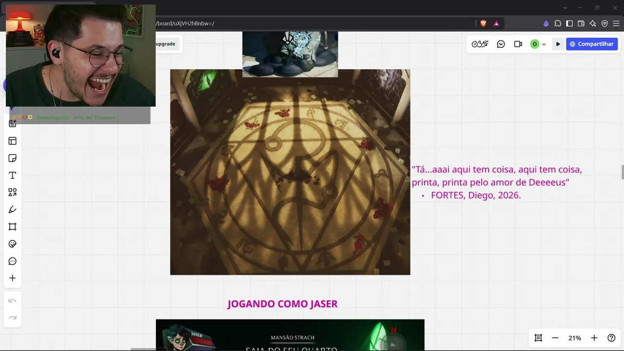Viewport: 624px width, 351px height.
Task: Click the vertical scrollbar thumb on the right
Action: tap(622, 173)
